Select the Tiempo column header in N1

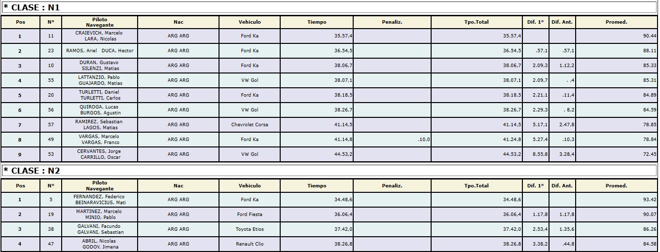[317, 22]
